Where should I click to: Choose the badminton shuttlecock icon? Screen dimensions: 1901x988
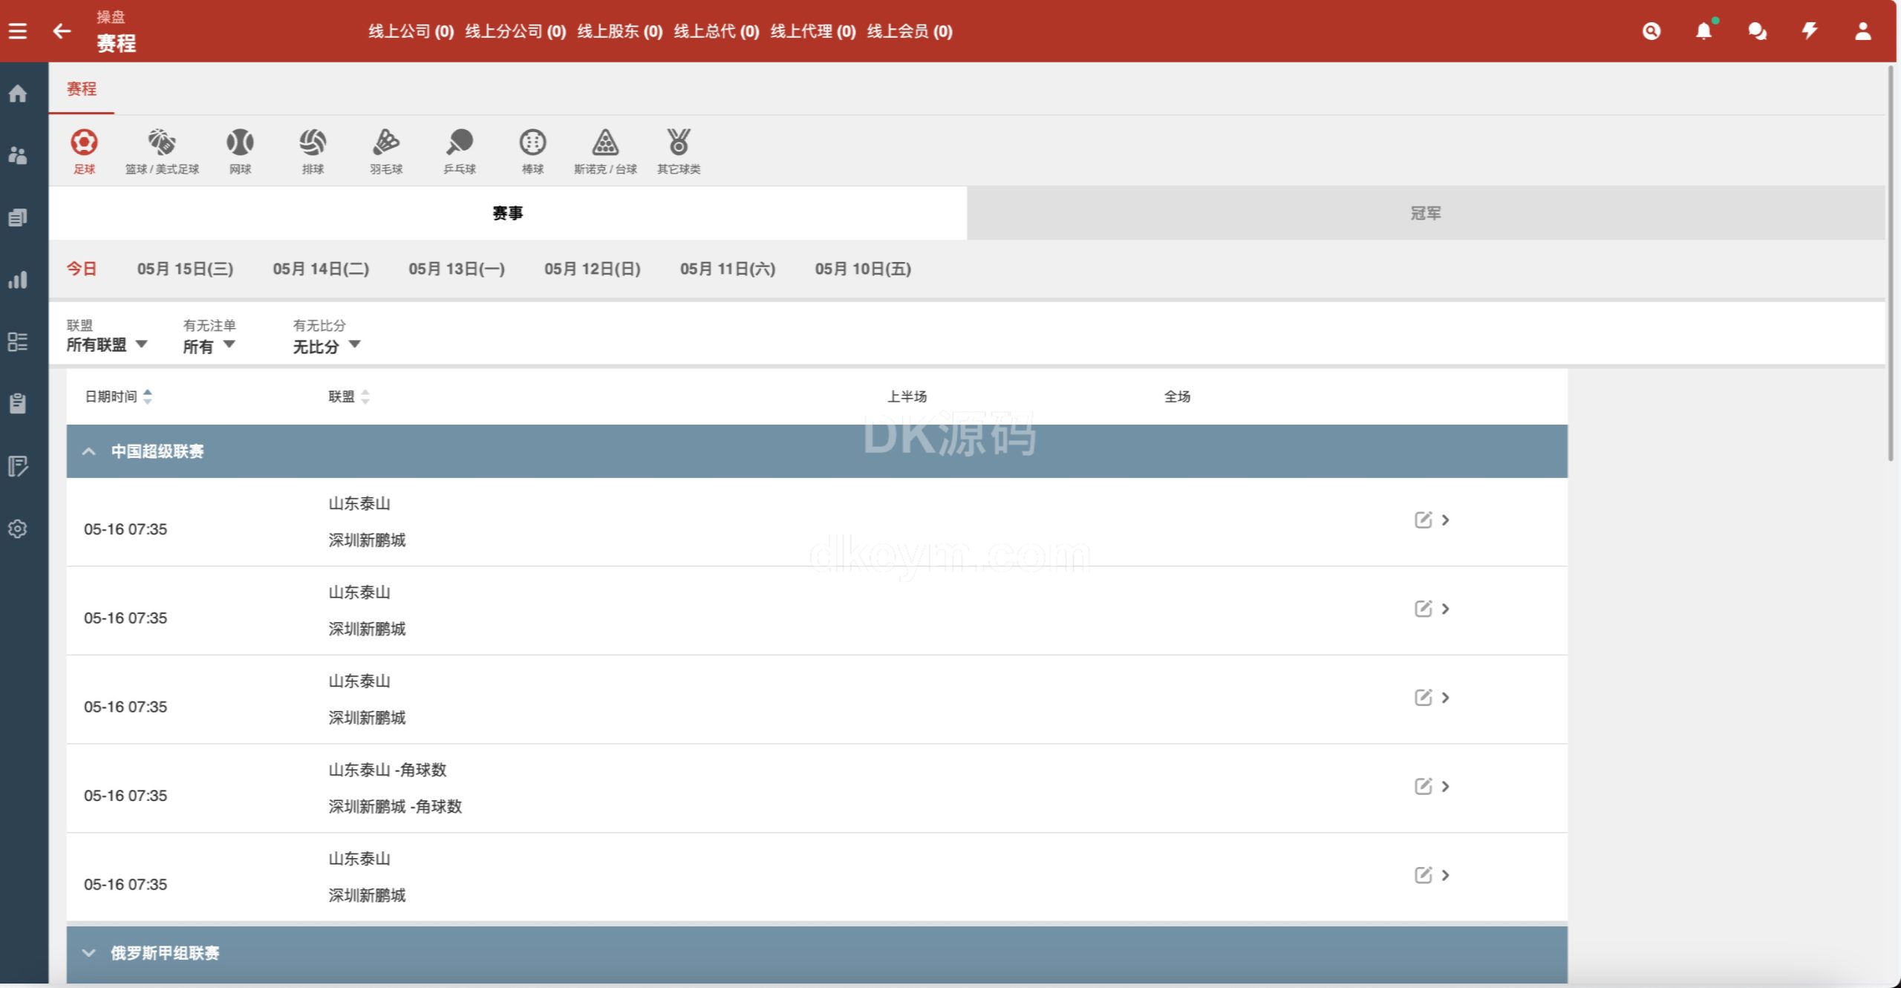click(386, 143)
